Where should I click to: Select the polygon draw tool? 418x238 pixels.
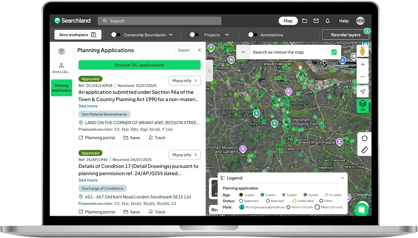pos(365,138)
